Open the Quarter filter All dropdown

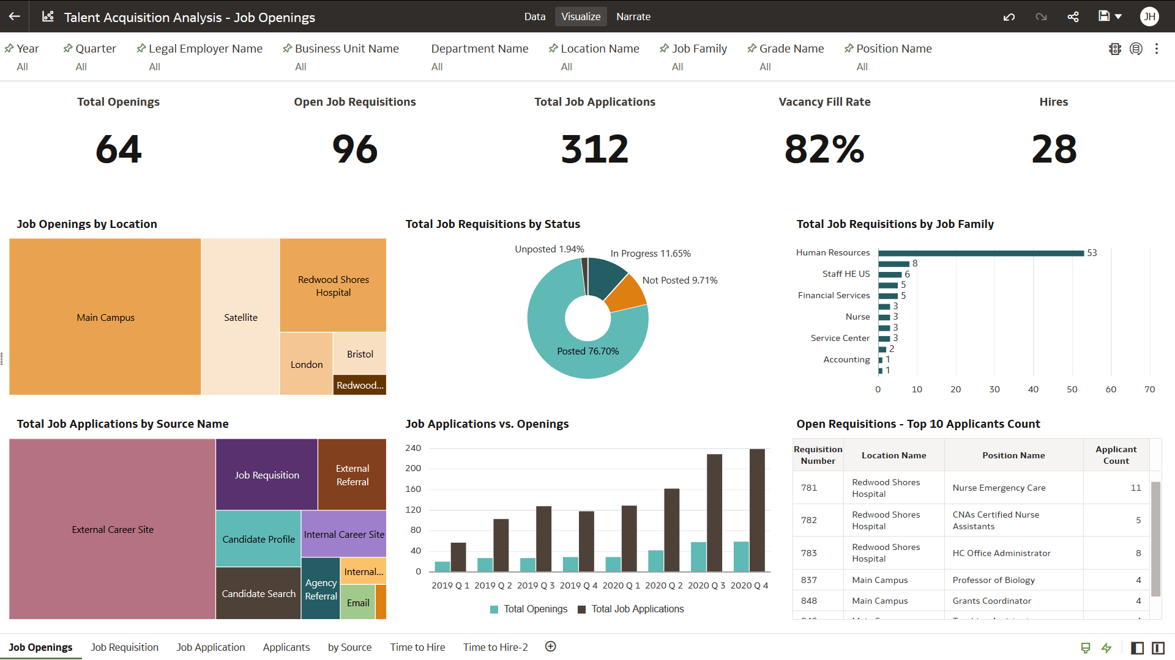point(81,67)
